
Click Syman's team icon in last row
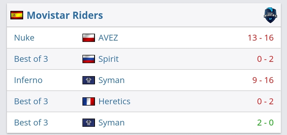[x=89, y=123]
